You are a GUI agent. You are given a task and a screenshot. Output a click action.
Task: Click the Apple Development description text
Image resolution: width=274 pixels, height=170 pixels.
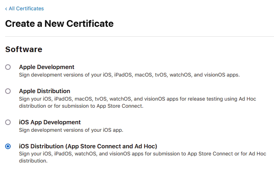pyautogui.click(x=129, y=75)
